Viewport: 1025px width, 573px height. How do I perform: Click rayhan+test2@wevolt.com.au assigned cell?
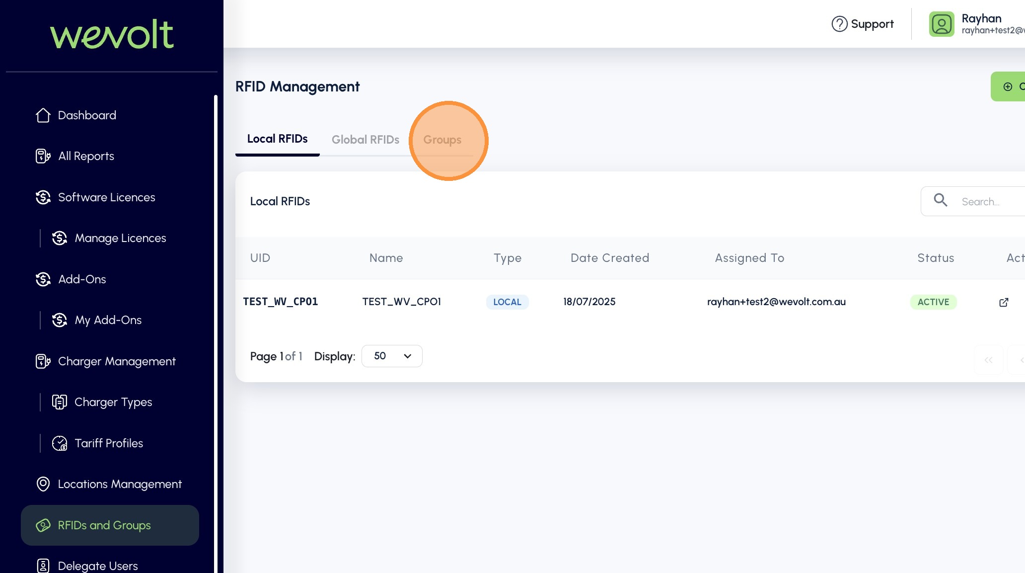coord(776,302)
